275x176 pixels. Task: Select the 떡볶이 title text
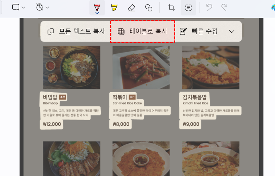tap(120, 97)
